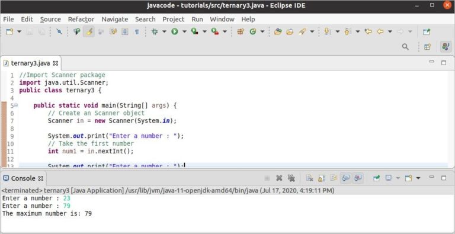Click the Open Type folder icon
This screenshot has height=234, width=455.
tap(278, 31)
